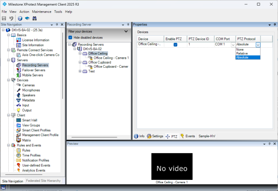Open the Maintenance menu

coord(41,12)
